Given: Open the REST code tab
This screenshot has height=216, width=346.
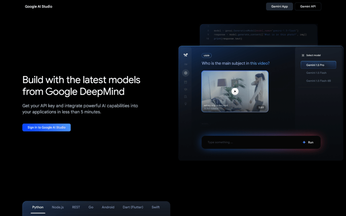Looking at the screenshot, I should click(76, 207).
